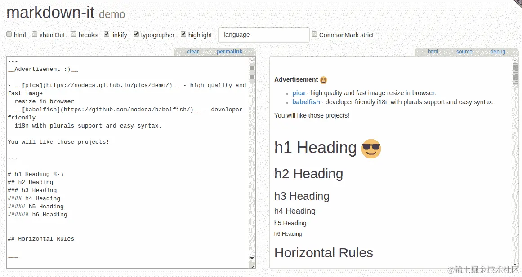Turn off the highlight checkbox
This screenshot has height=277, width=522.
183,34
